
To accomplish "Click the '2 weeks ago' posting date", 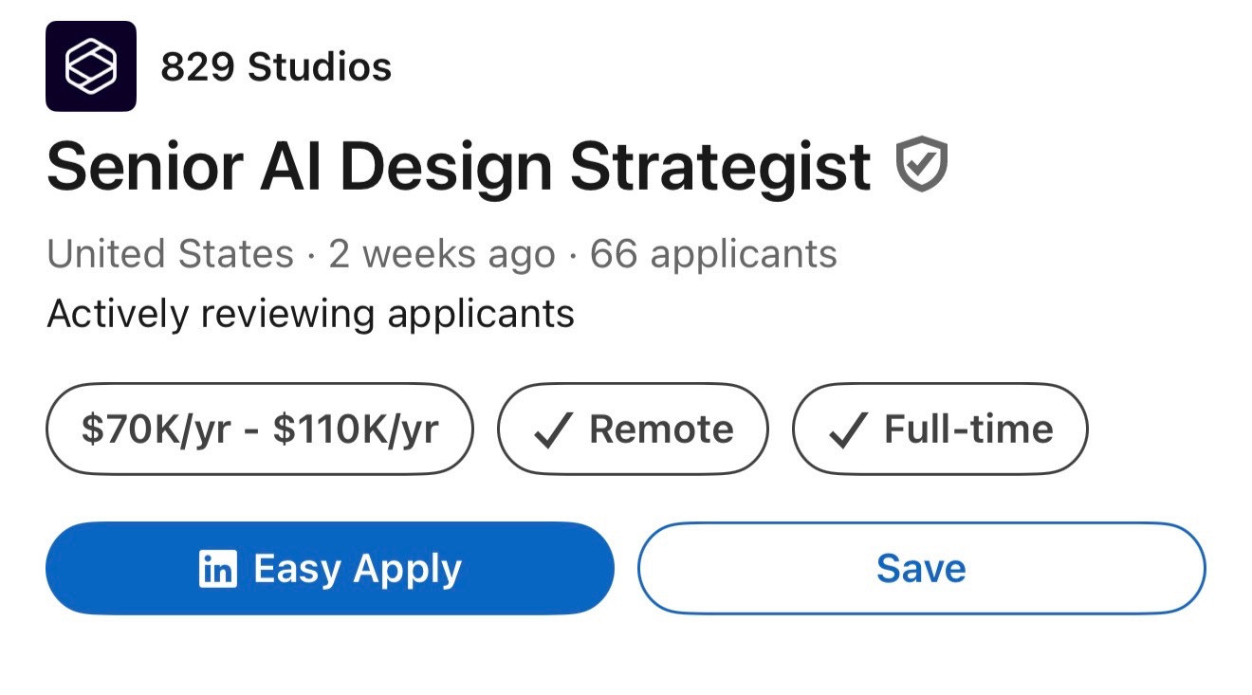I will (441, 254).
